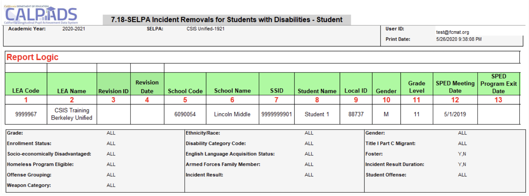This screenshot has height=196, width=529.
Task: Select the Lincoln Middle cell
Action: click(232, 114)
